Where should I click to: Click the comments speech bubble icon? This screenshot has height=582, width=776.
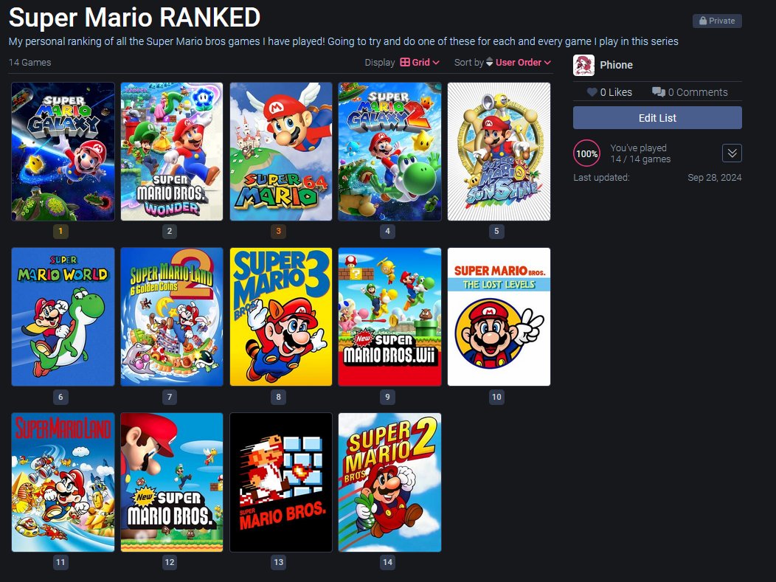click(x=658, y=92)
